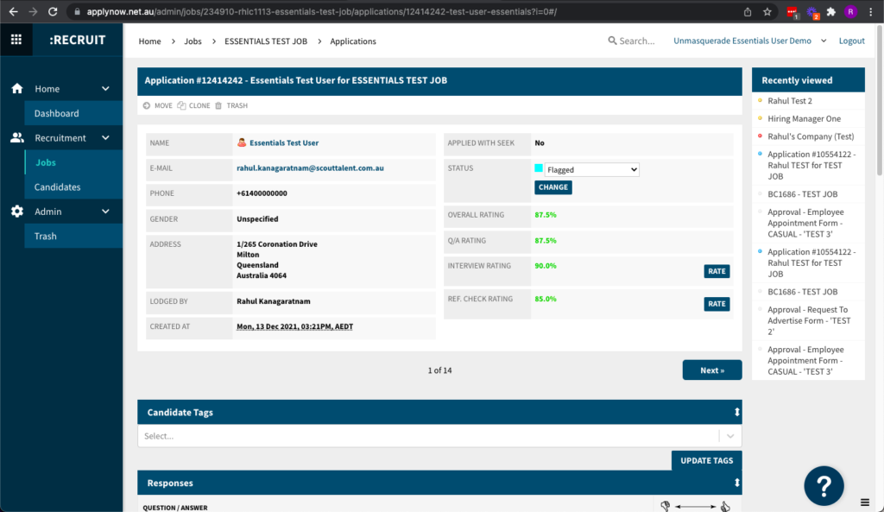
Task: Click the thumbs up rating icon
Action: tap(725, 506)
